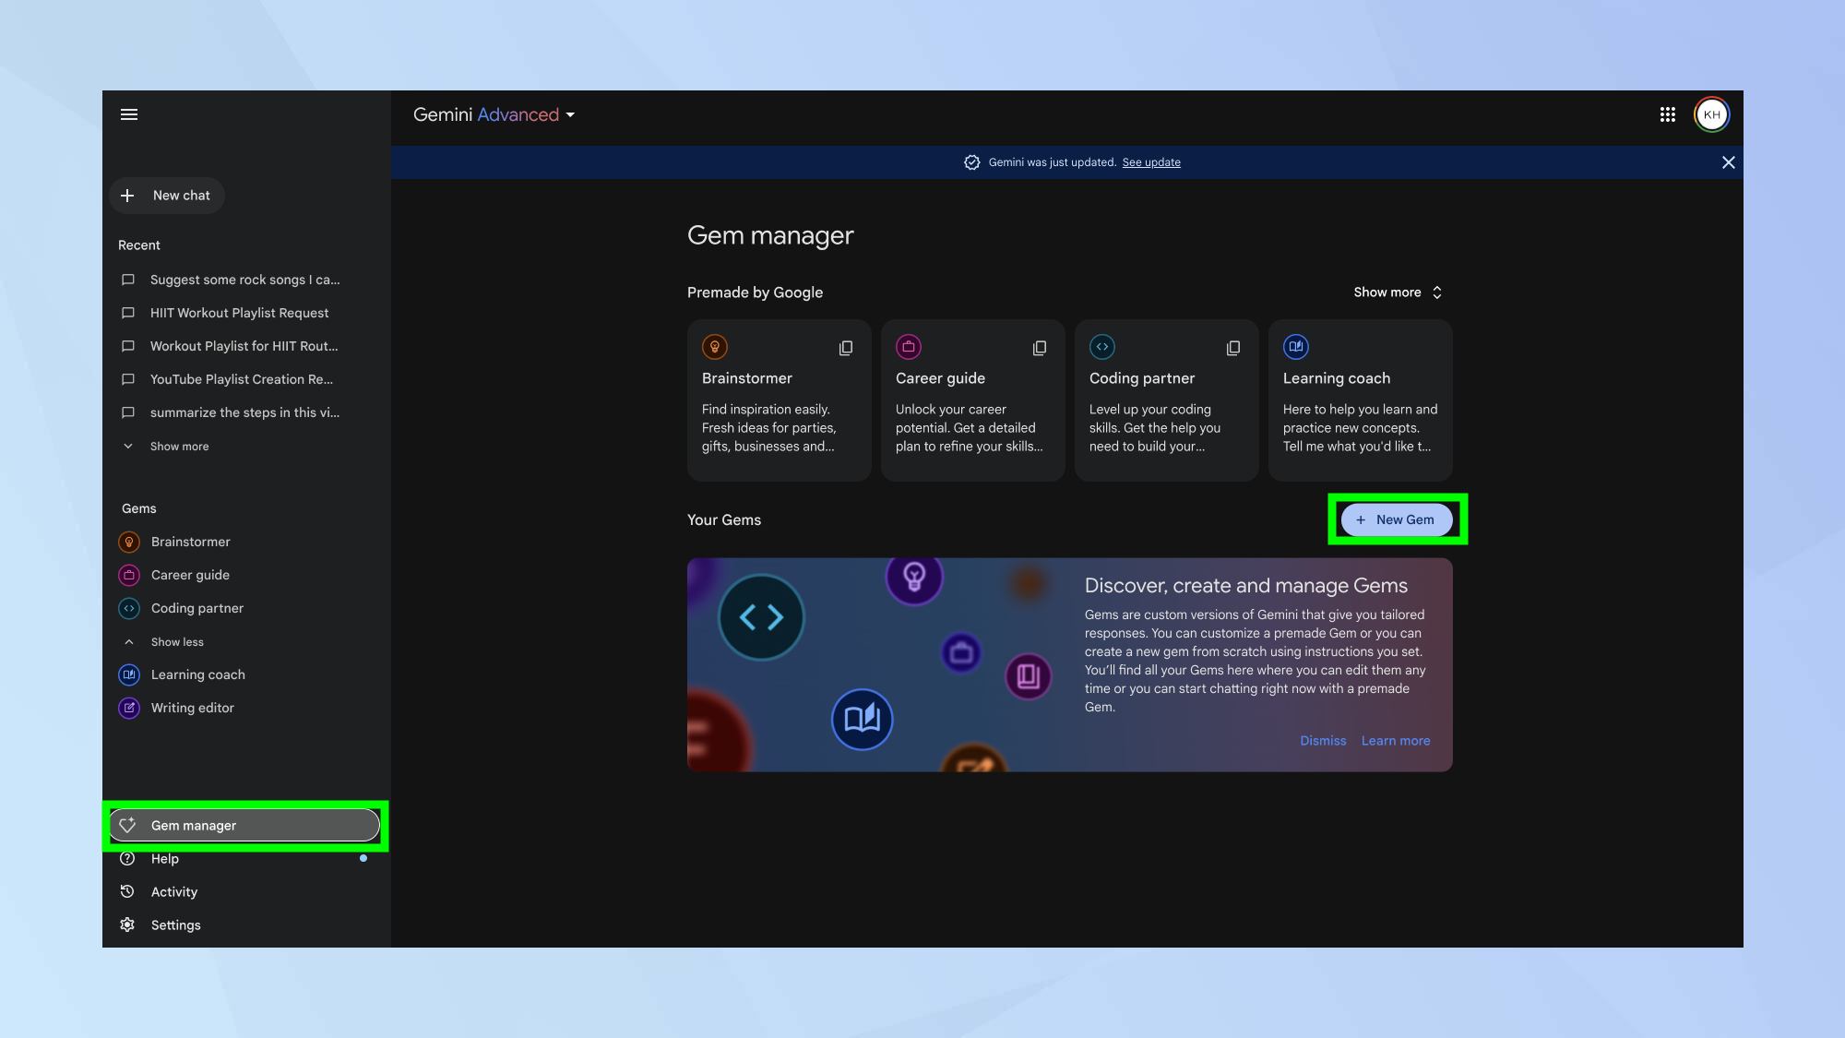Collapse the Gems section Show less

coord(176,642)
